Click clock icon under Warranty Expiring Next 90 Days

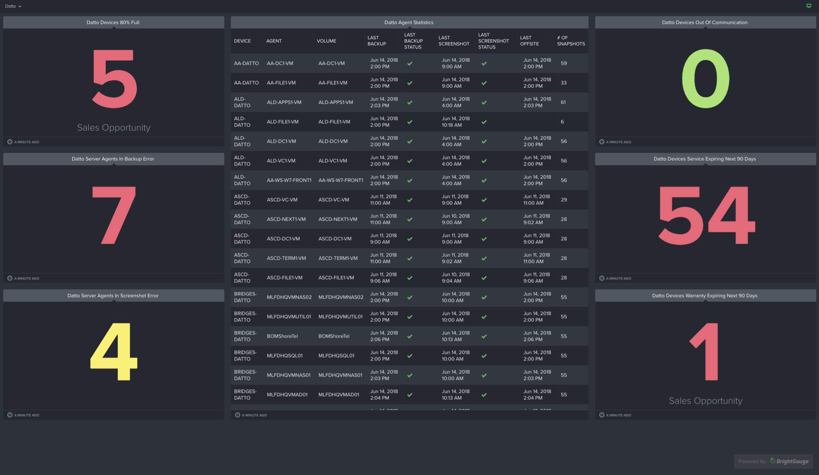coord(602,415)
